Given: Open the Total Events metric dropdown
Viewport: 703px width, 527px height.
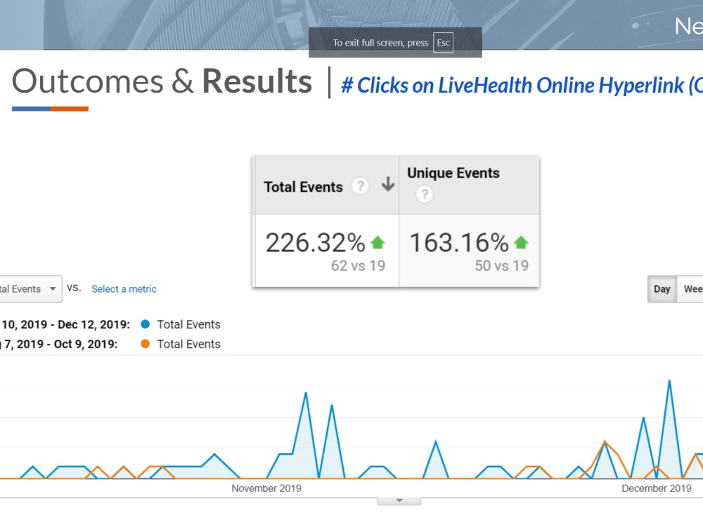Looking at the screenshot, I should (30, 289).
